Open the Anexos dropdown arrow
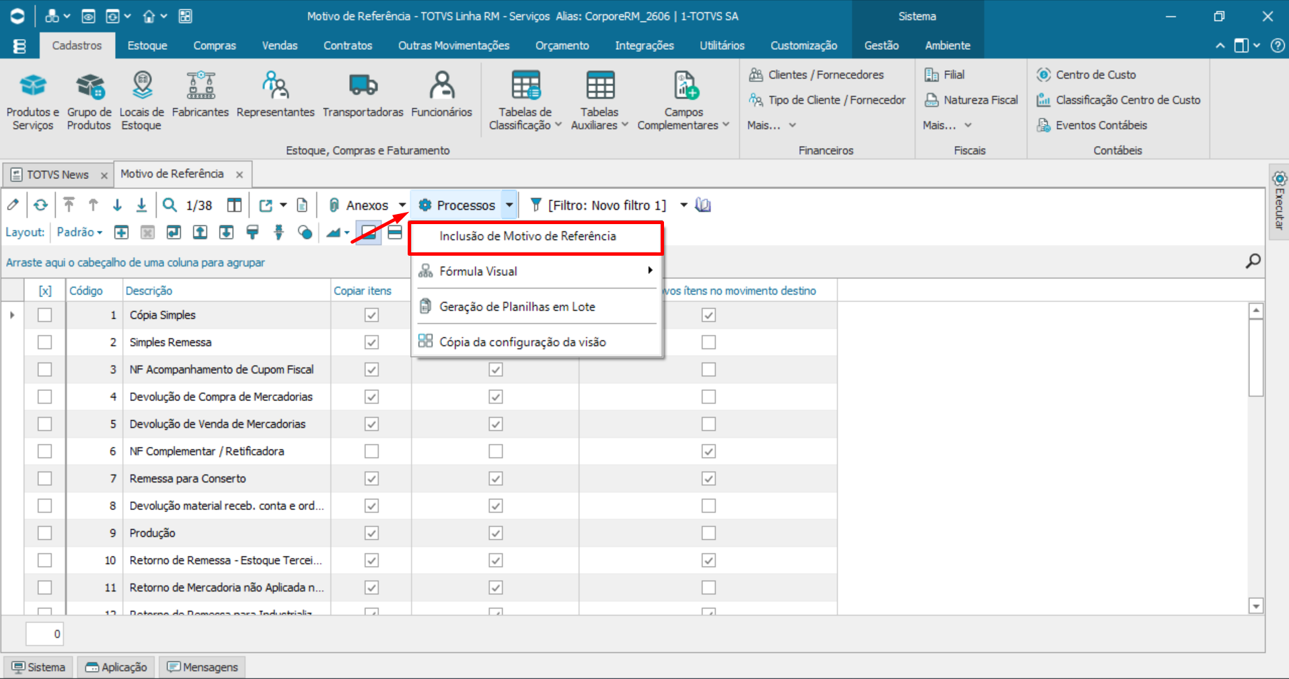 coord(402,205)
